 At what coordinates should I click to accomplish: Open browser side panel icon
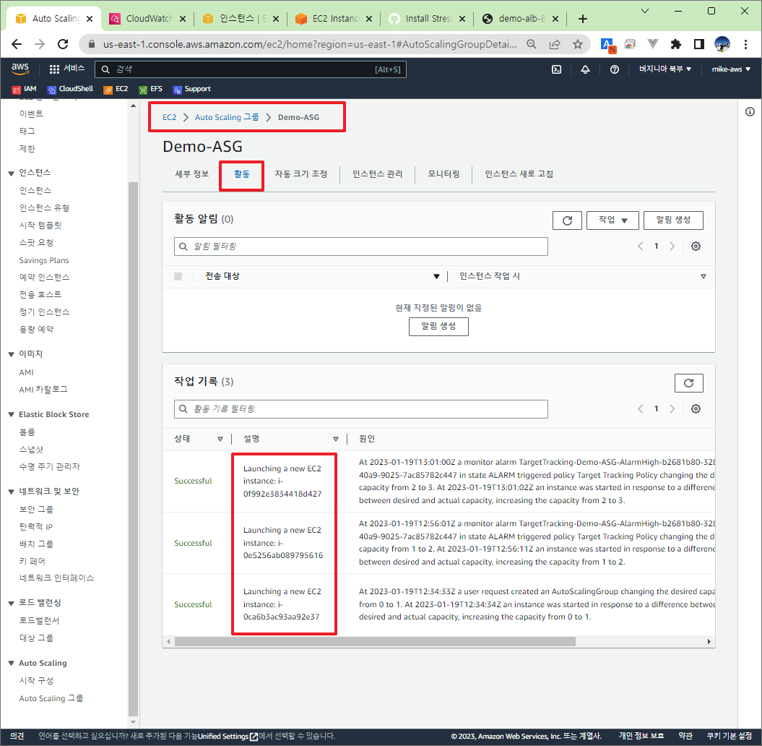click(x=699, y=44)
